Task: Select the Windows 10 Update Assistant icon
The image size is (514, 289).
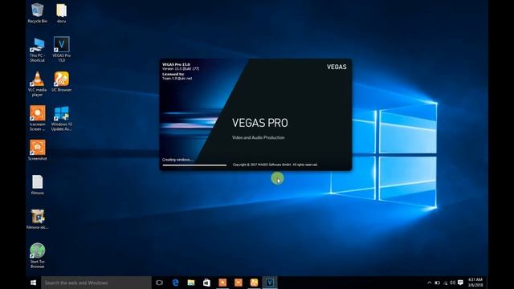Action: [61, 118]
